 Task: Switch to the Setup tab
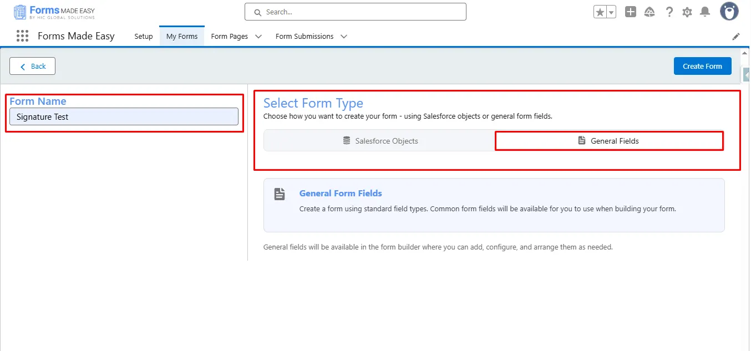click(x=144, y=37)
